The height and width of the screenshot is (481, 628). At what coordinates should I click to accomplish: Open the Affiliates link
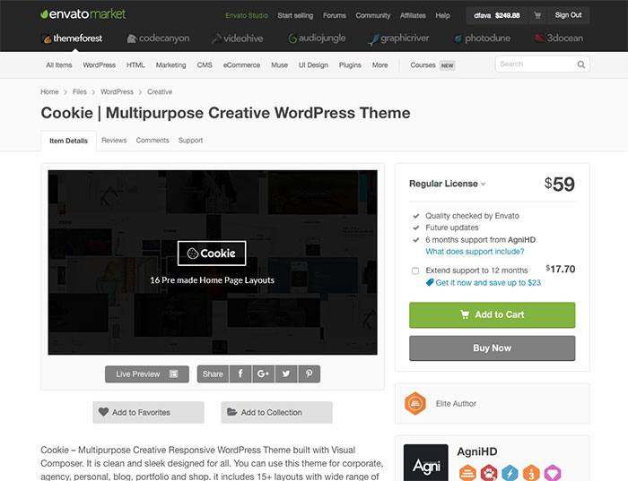point(413,15)
